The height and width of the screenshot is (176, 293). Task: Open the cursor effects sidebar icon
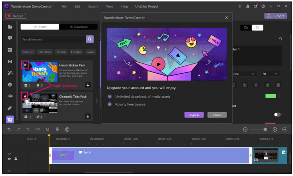coord(10,108)
